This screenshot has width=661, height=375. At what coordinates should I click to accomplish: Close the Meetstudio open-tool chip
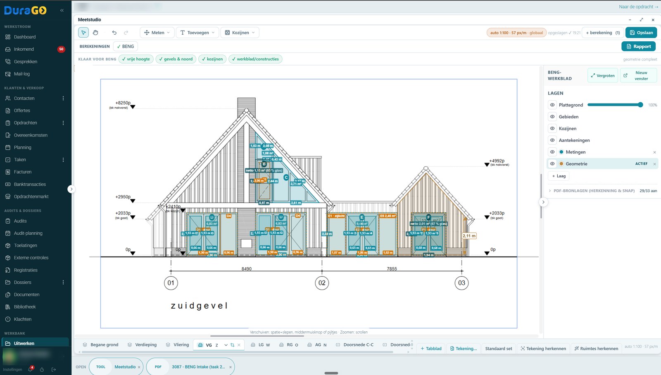click(139, 367)
